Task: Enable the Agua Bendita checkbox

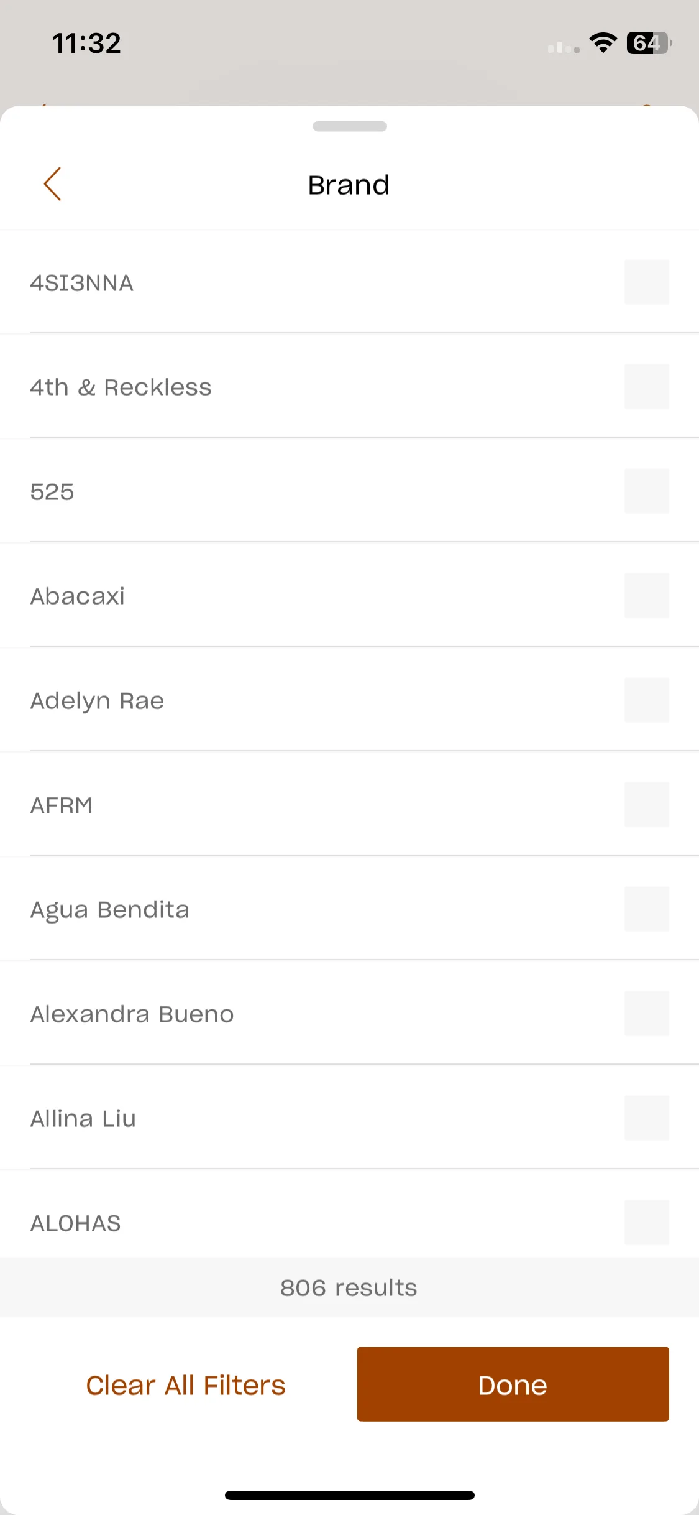Action: coord(647,909)
